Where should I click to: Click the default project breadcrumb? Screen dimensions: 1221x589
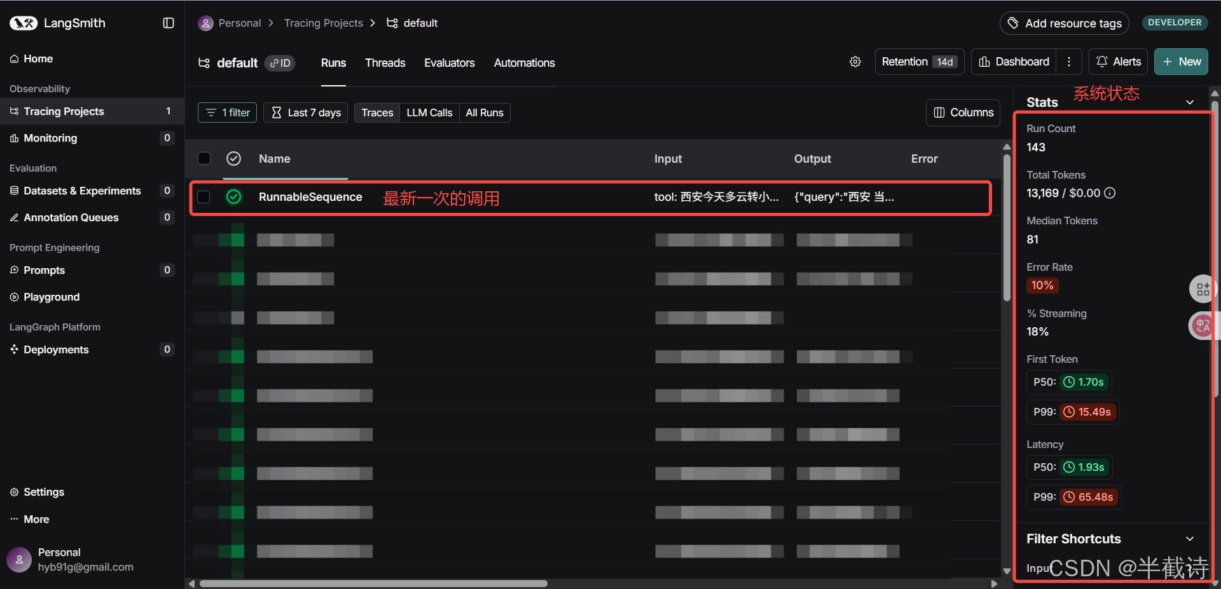coord(412,23)
